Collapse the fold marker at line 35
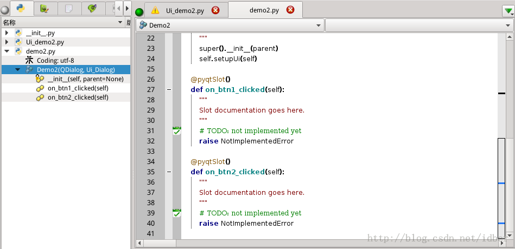Viewport: 515px width, 249px height. 169,172
